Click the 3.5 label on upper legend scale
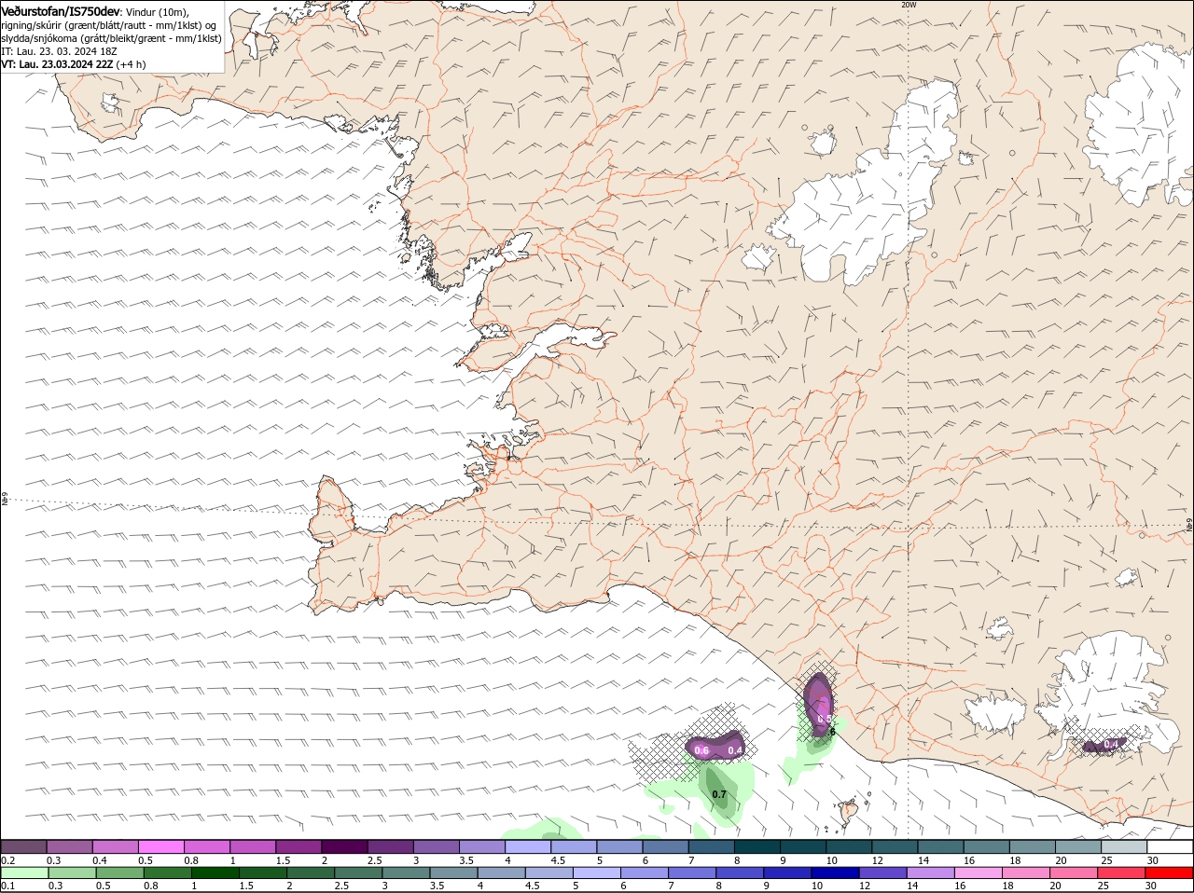The height and width of the screenshot is (893, 1194). 466,860
